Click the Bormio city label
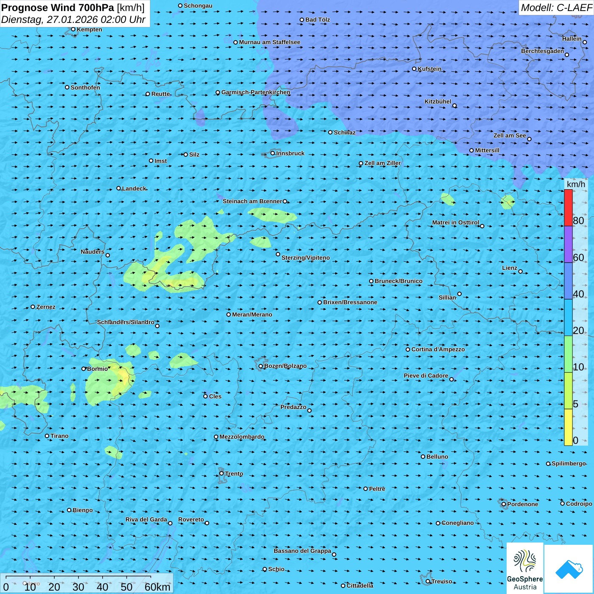The width and height of the screenshot is (594, 594). coord(98,369)
